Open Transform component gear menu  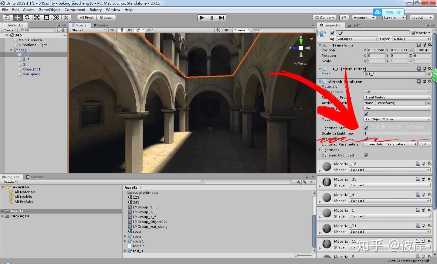[430, 45]
